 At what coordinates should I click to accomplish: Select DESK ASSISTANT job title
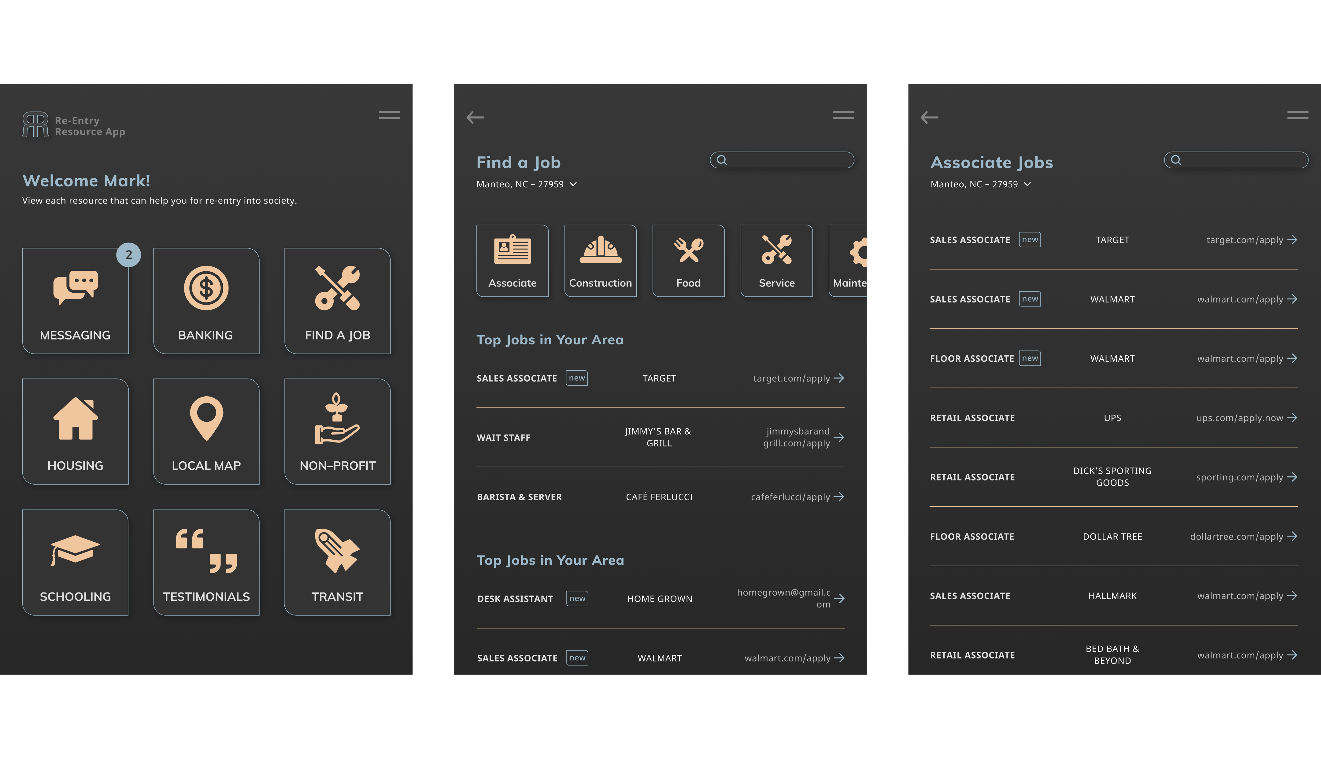515,599
